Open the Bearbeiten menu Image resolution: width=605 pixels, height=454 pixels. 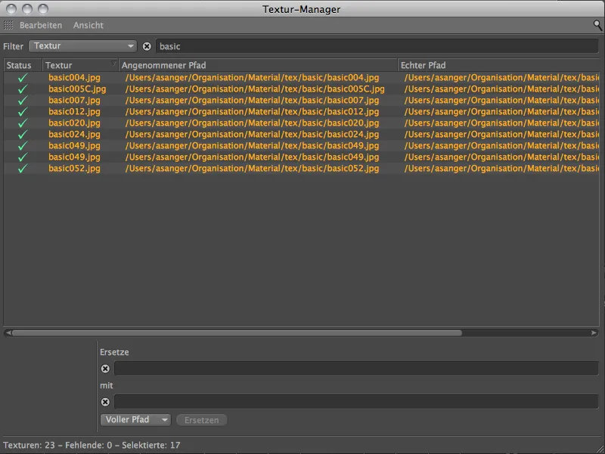[x=41, y=25]
